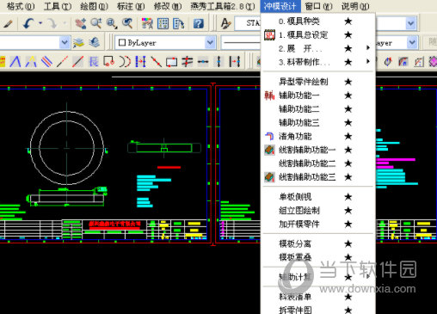Click the Undo arrow icon

click(x=28, y=23)
